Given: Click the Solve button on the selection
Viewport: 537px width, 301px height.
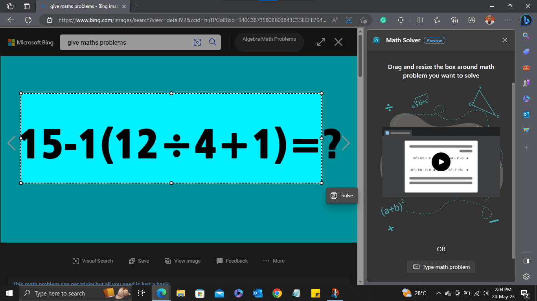Looking at the screenshot, I should (x=342, y=195).
